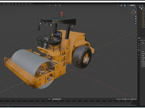The image size is (145, 108).
Task: Switch to the Rendering workspace tab
Action: click(x=19, y=4)
